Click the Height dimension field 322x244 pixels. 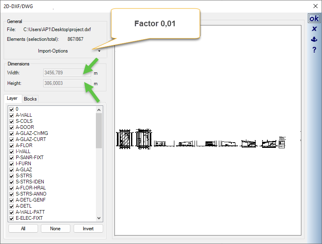click(67, 83)
